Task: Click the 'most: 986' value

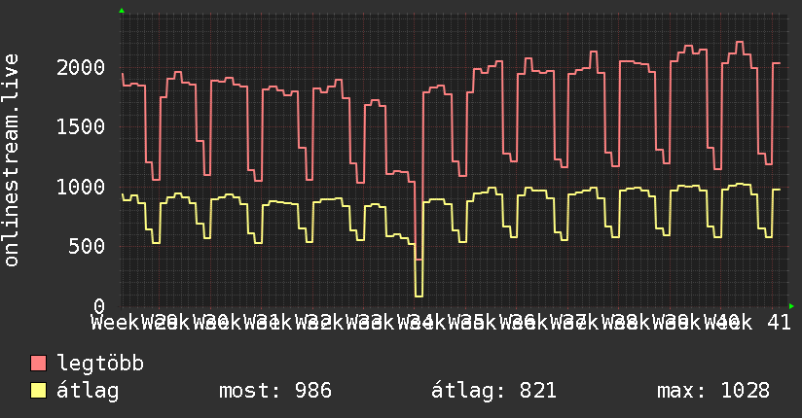Action: [275, 391]
